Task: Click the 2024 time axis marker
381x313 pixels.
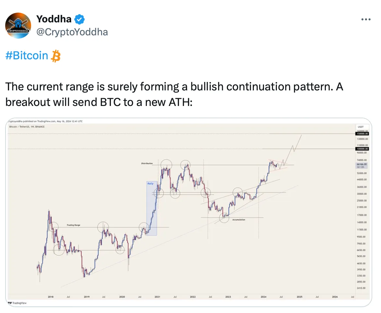Action: pyautogui.click(x=263, y=297)
